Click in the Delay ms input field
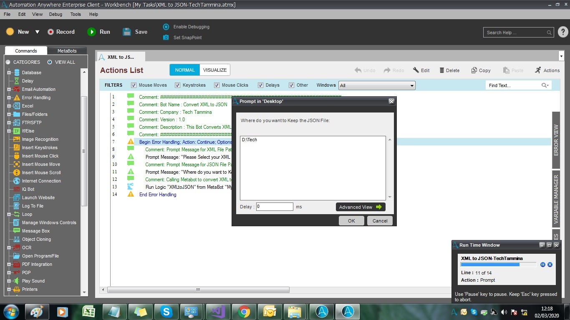Screen dimensions: 570x320 pyautogui.click(x=275, y=207)
